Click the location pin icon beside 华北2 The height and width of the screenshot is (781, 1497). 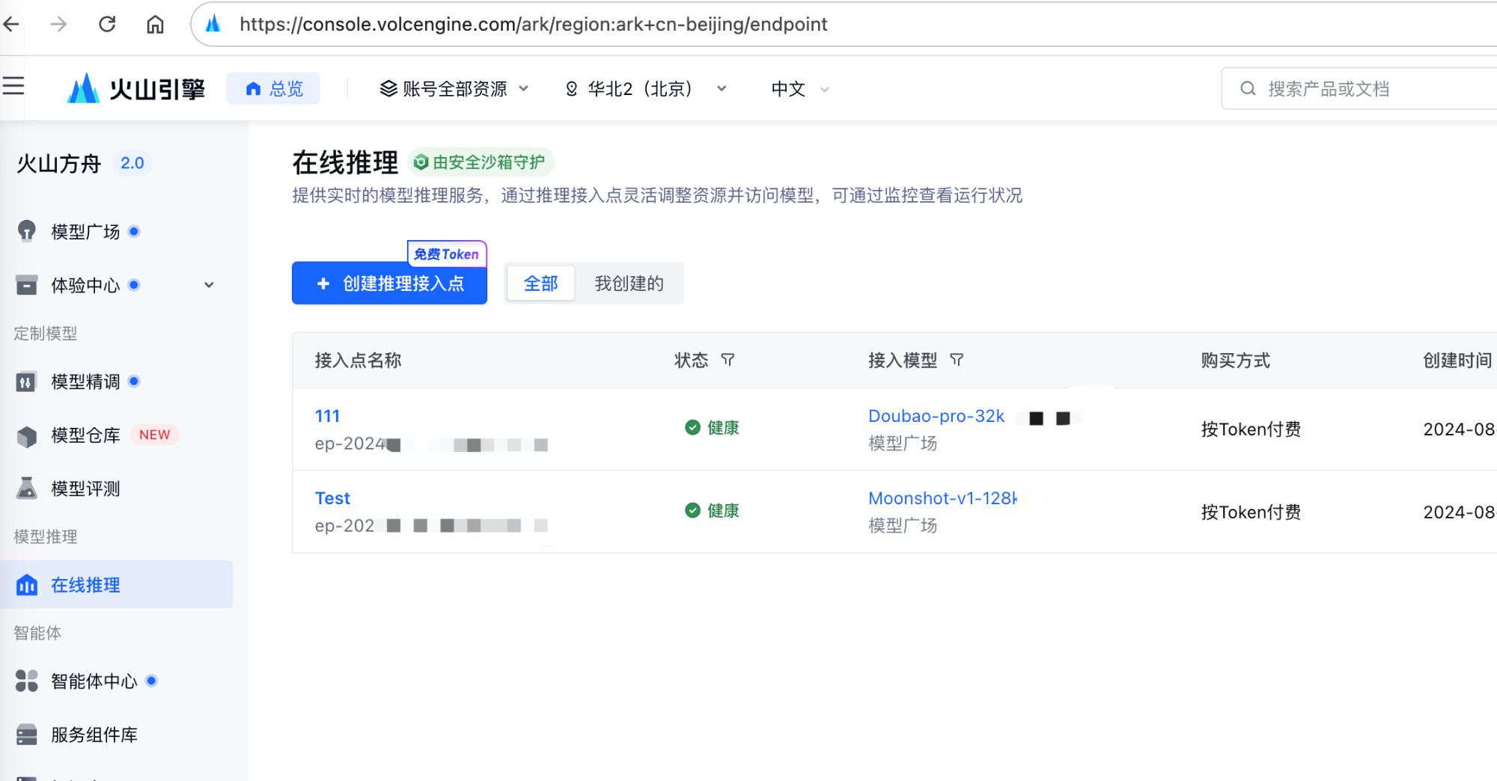point(572,89)
